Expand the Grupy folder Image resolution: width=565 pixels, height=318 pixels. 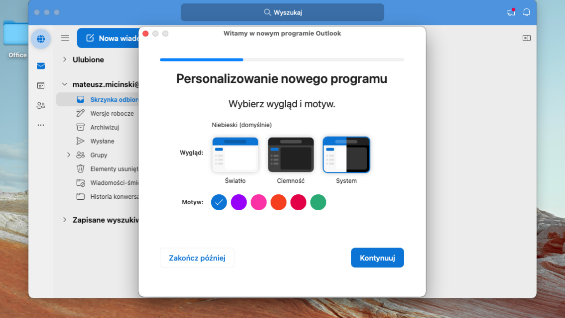click(69, 155)
